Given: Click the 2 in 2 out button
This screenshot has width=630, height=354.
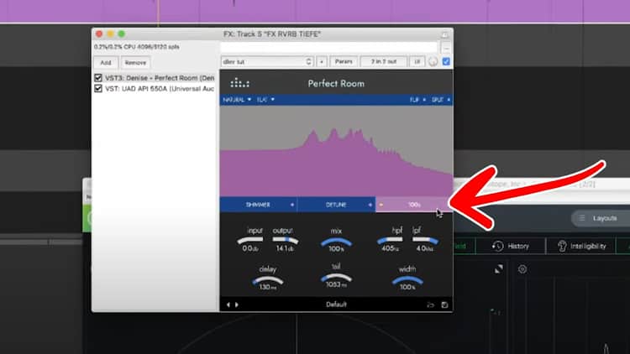Looking at the screenshot, I should coord(384,62).
